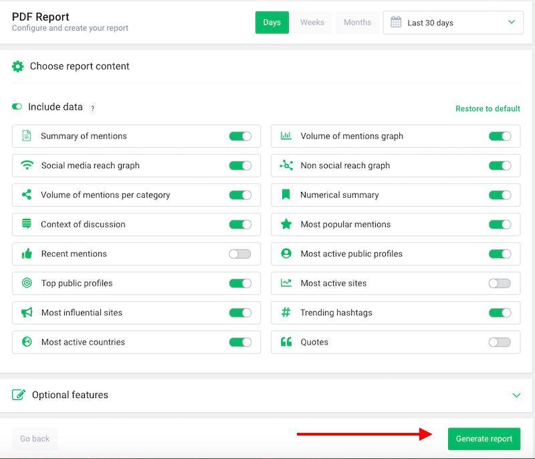The image size is (535, 459).
Task: Click the Recent mentions thumbs-up icon
Action: [27, 254]
